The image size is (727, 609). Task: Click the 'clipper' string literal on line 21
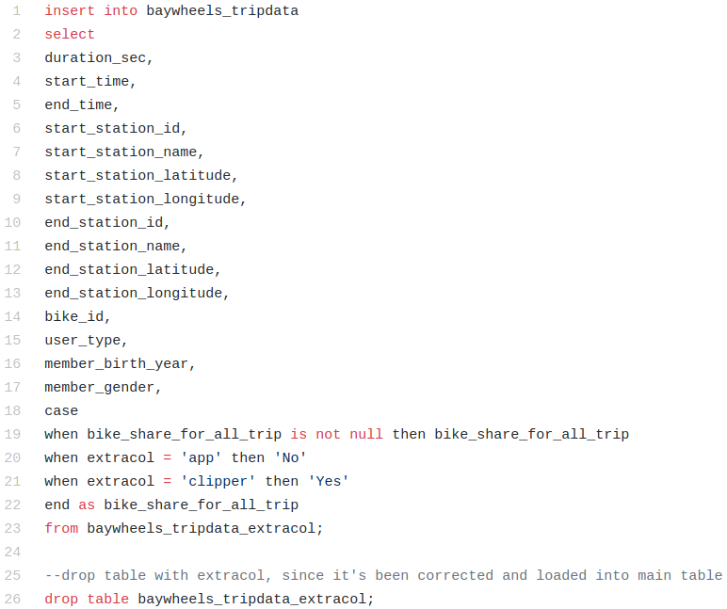click(218, 482)
